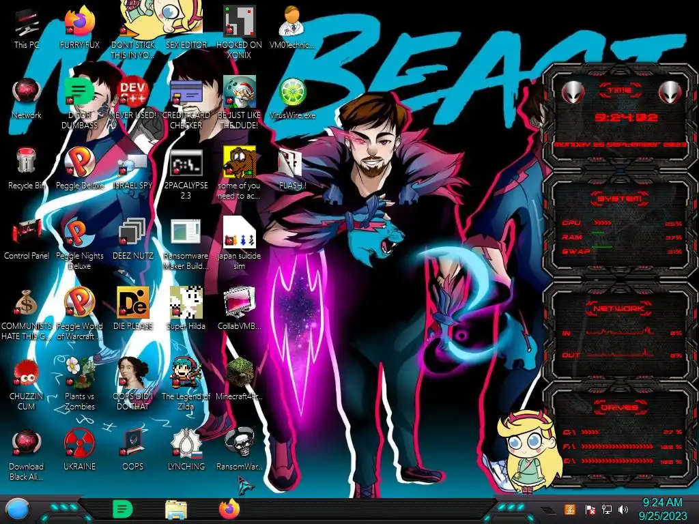
Task: Open the Control Panel shortcut
Action: tap(27, 239)
